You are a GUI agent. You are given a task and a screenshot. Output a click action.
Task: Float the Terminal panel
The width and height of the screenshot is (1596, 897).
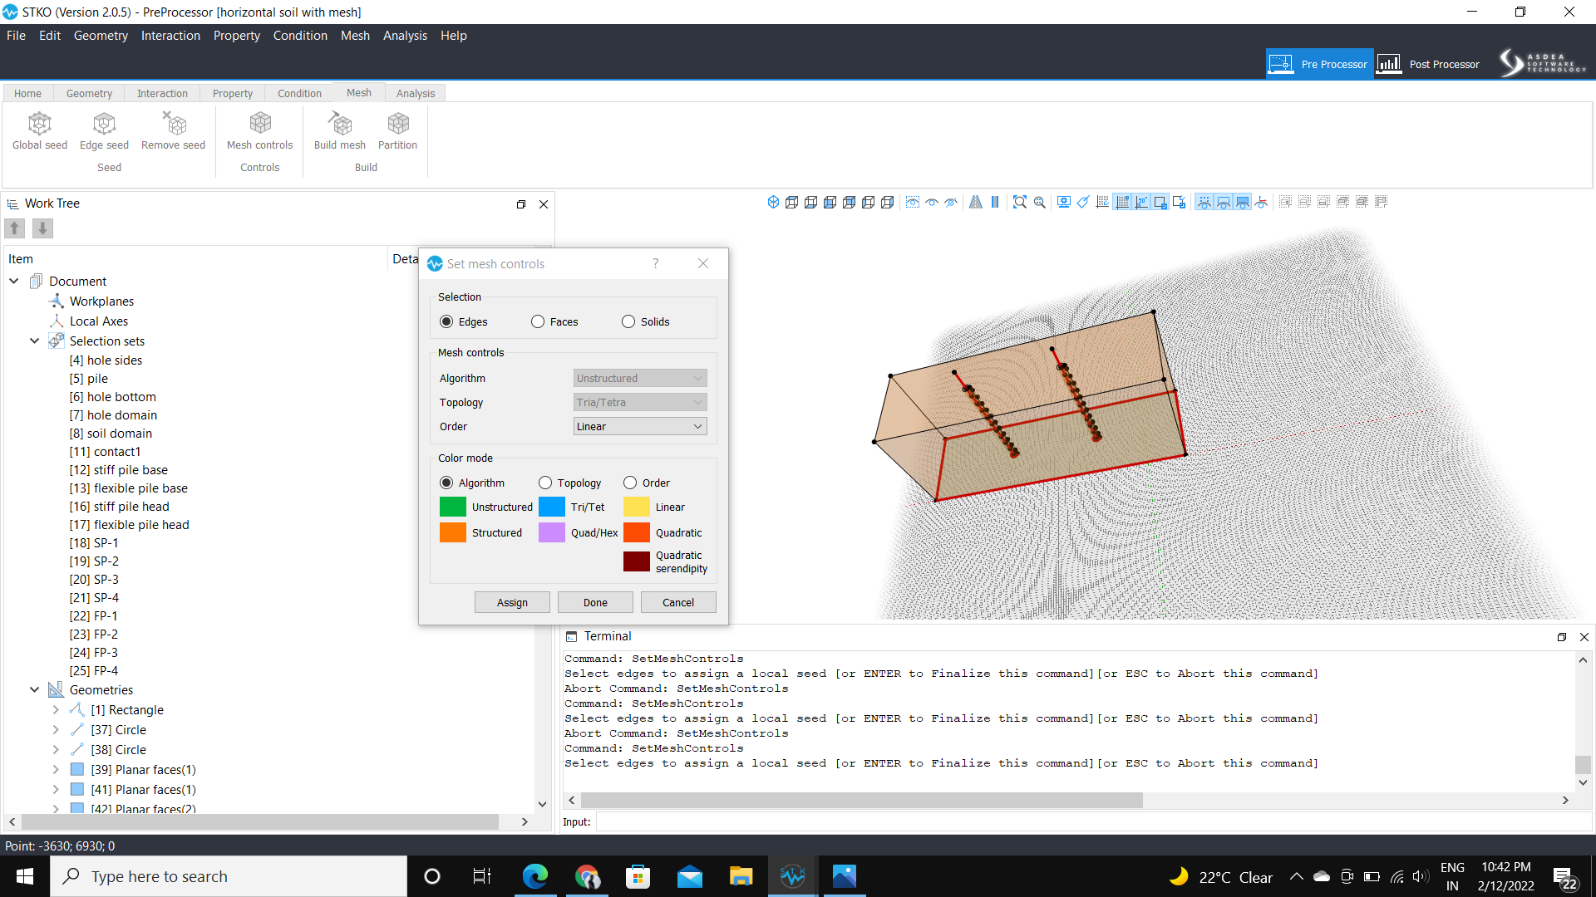(1562, 637)
